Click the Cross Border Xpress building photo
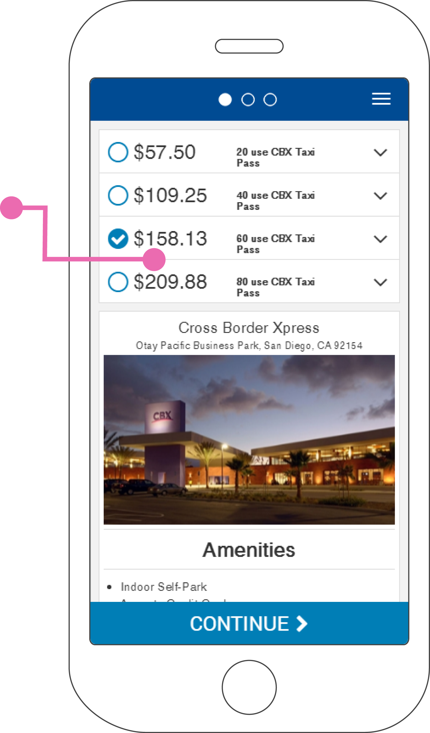Image resolution: width=430 pixels, height=733 pixels. [249, 440]
